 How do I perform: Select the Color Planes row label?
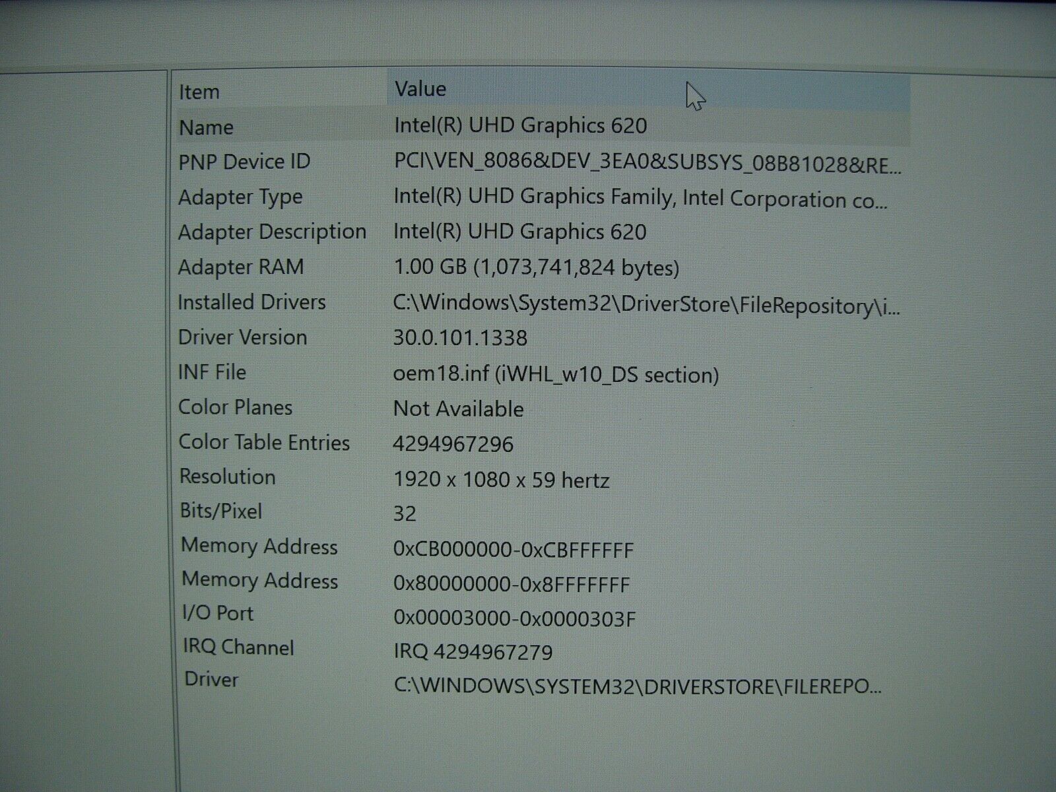pos(235,407)
